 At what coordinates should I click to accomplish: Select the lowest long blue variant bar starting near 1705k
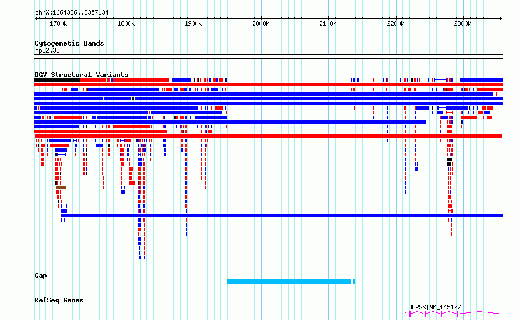[x=282, y=215]
